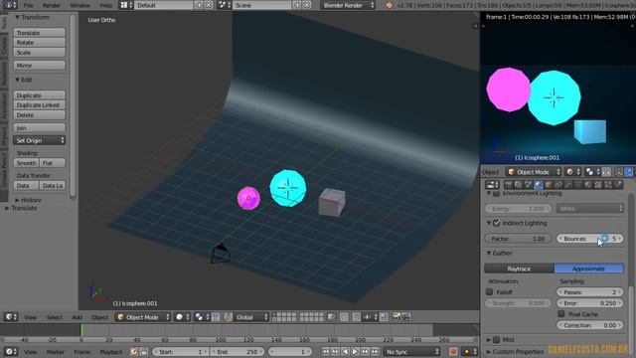Open the timeline Marker menu

pyautogui.click(x=56, y=352)
